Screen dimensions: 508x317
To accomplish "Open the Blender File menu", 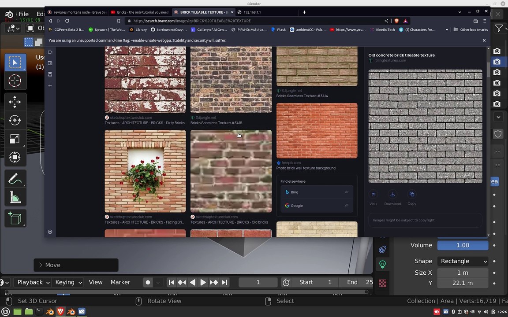I will [x=23, y=14].
